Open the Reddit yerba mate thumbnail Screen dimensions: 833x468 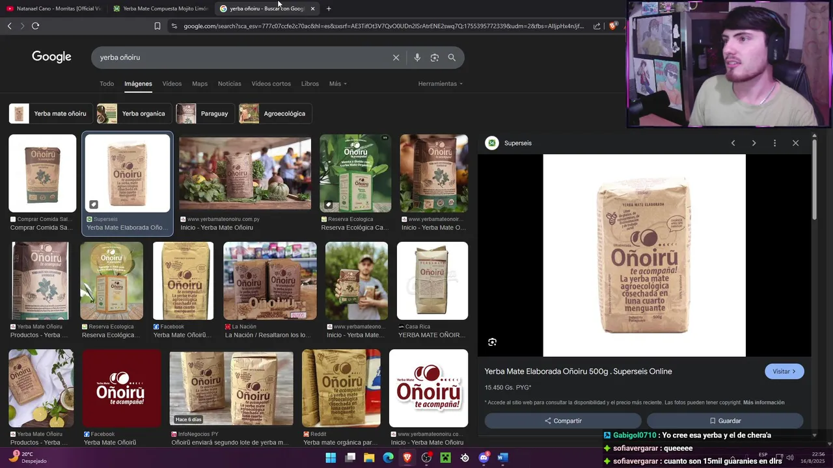[x=341, y=388]
